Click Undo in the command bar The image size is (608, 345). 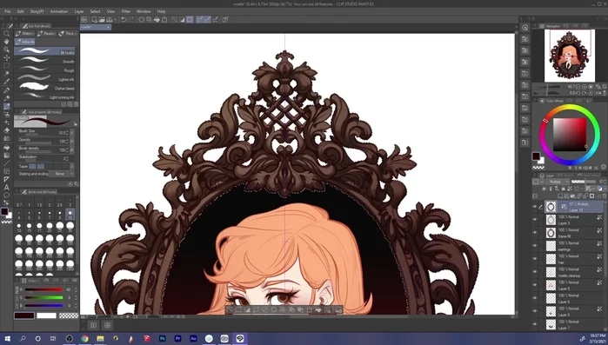coord(124,19)
